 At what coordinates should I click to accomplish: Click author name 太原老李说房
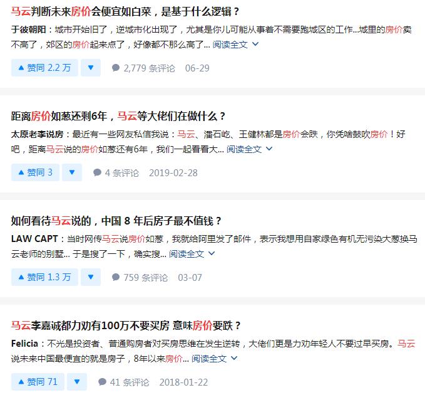[37, 134]
